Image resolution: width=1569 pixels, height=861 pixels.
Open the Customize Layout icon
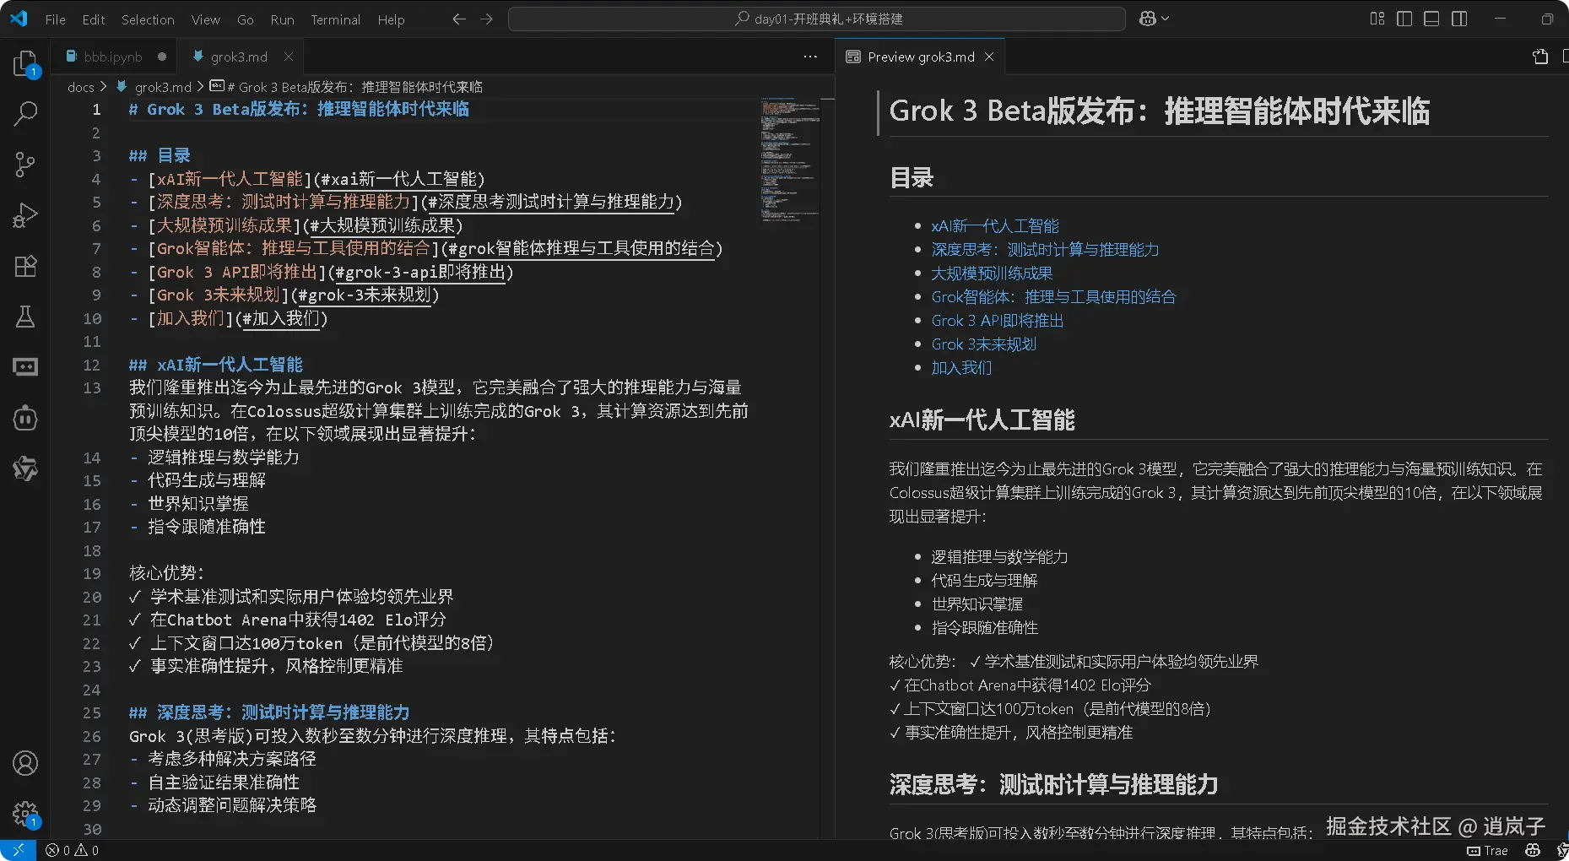1377,19
